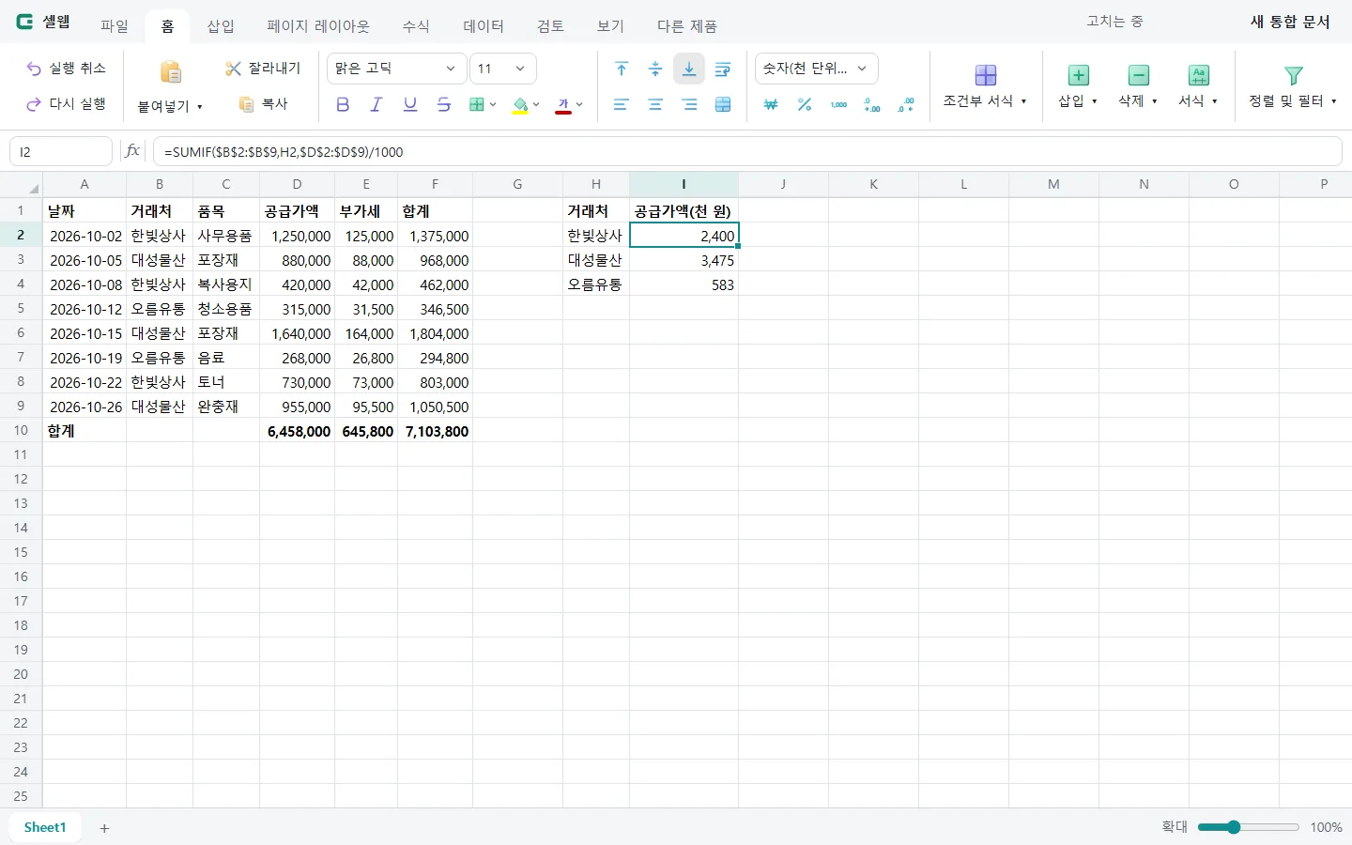The image size is (1352, 845).
Task: Open the 수식 ribbon tab
Action: pos(416,26)
